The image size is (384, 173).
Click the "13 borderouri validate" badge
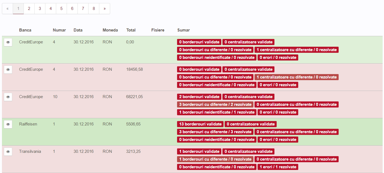200,124
